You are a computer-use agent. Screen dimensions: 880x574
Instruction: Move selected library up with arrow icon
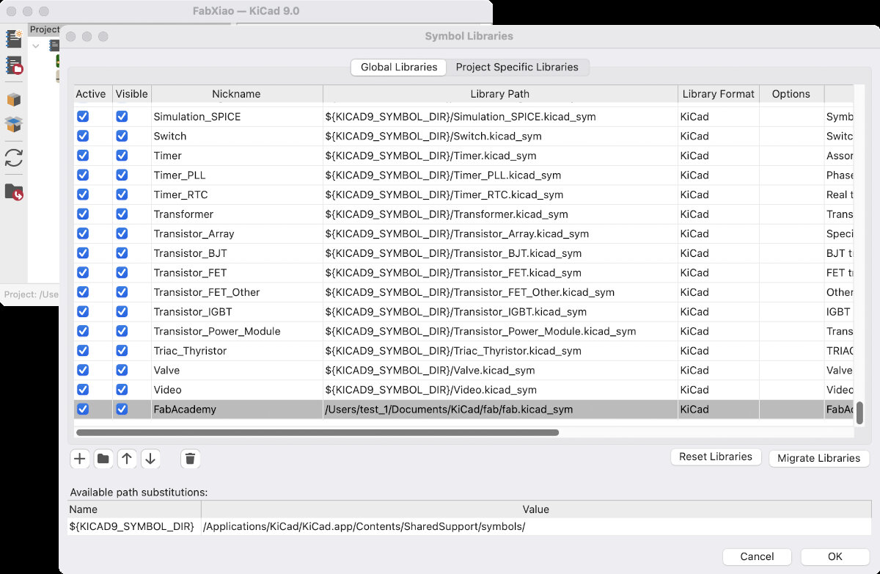[x=127, y=459]
